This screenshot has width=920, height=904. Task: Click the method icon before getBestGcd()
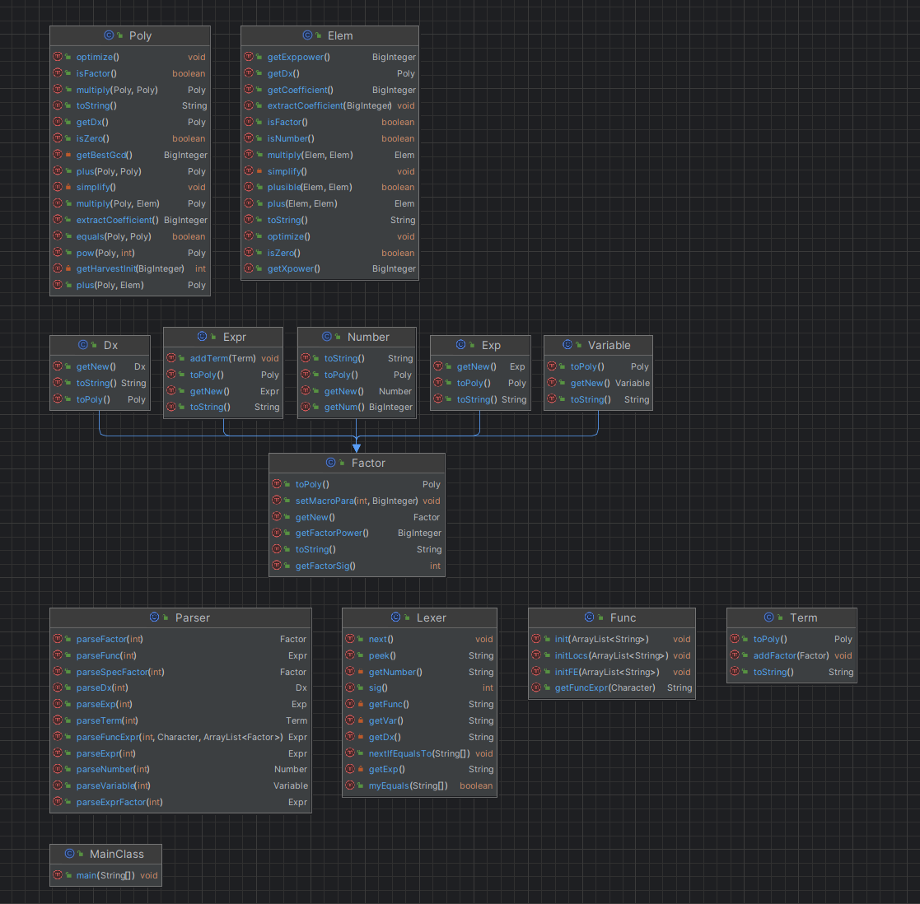pyautogui.click(x=58, y=154)
